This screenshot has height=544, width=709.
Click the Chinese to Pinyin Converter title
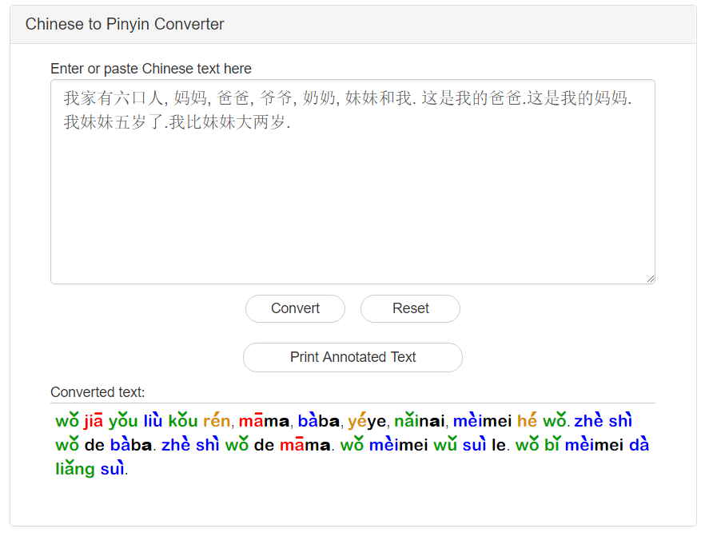[125, 25]
